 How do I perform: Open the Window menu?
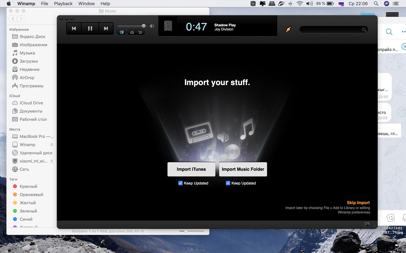(87, 3)
